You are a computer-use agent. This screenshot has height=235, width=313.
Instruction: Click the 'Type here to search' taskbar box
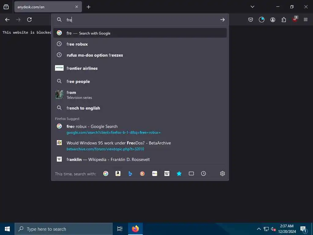pos(64,229)
